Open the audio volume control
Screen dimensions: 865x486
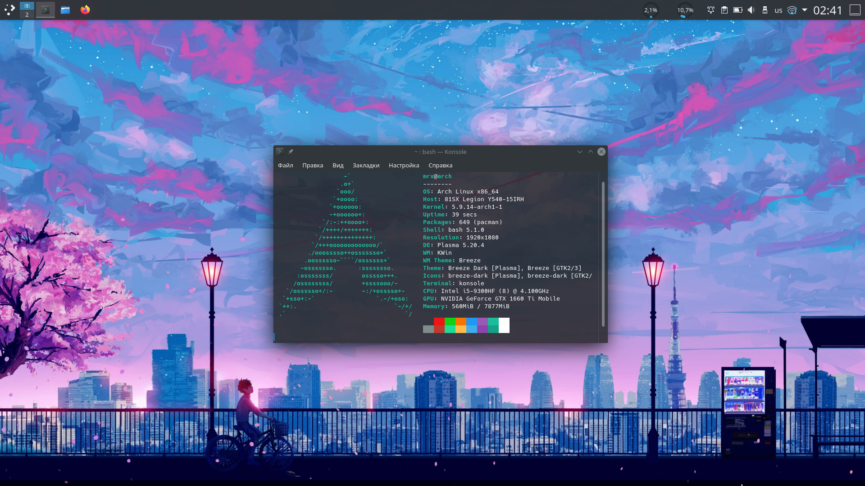click(x=751, y=10)
